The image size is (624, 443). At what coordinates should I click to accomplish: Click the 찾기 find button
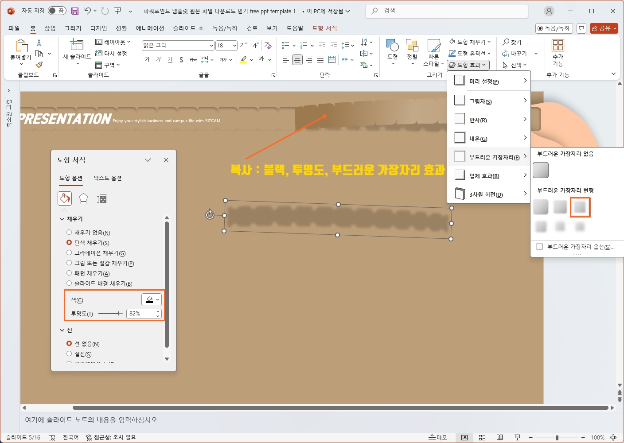pyautogui.click(x=512, y=42)
